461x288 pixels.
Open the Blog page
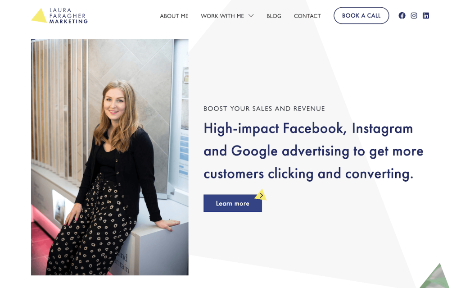[x=274, y=16]
